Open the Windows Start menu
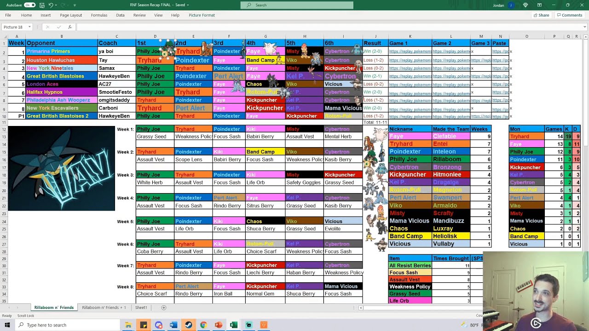589x331 pixels. point(7,325)
